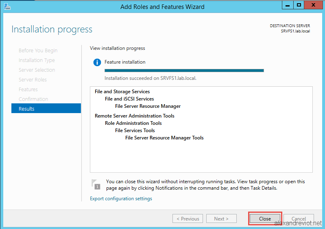Click the Cancel button

click(x=299, y=218)
